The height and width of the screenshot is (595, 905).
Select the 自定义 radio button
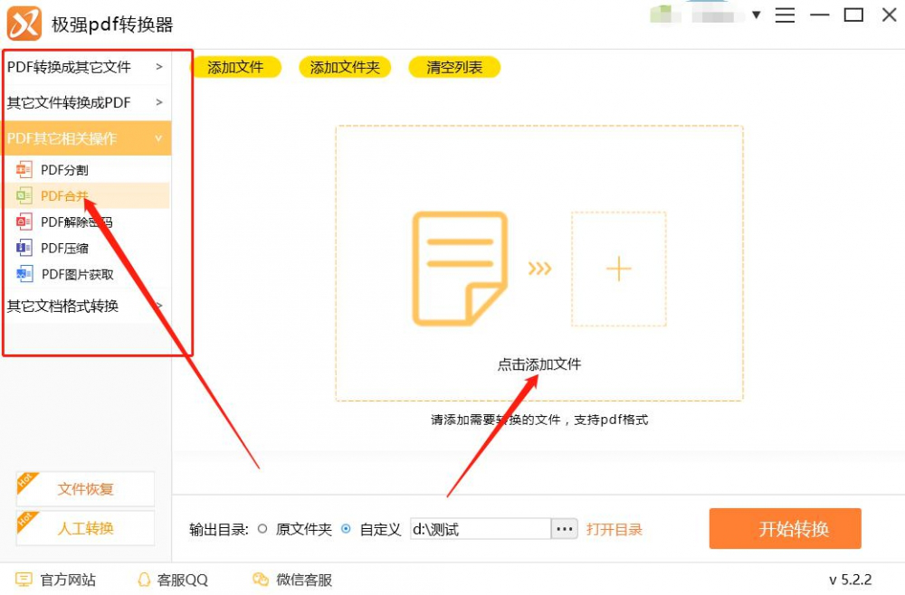[346, 529]
